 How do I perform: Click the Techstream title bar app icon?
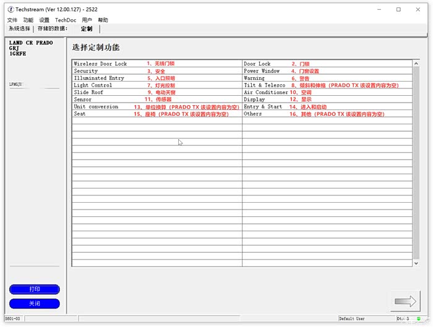tap(11, 9)
